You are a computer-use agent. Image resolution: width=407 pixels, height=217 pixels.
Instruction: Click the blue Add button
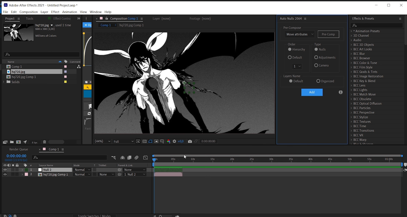point(312,92)
